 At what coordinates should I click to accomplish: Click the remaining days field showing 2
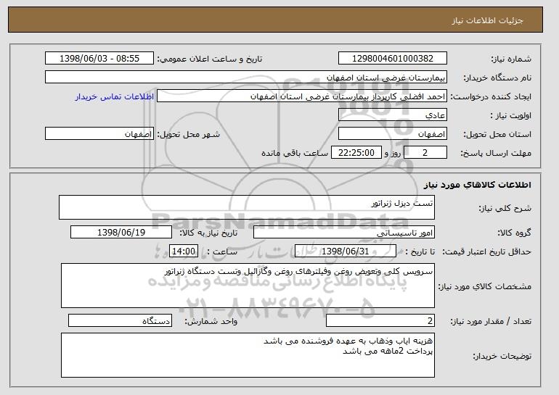click(x=425, y=153)
